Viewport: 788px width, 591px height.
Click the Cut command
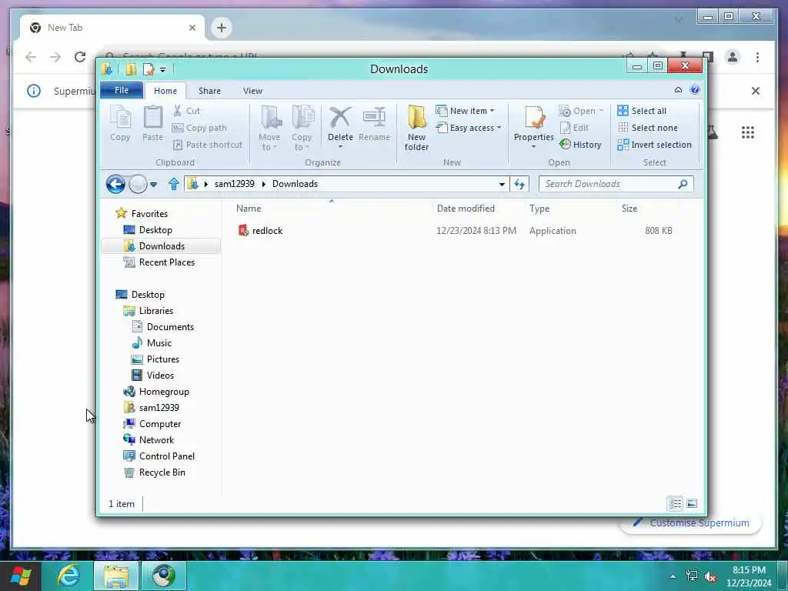coord(186,111)
